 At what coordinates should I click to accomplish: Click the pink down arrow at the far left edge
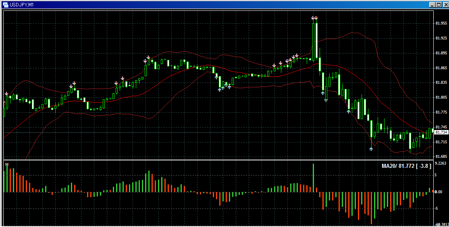pos(6,94)
